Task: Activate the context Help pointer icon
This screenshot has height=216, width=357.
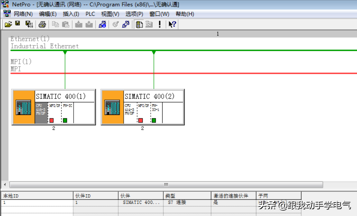Action: (x=172, y=24)
